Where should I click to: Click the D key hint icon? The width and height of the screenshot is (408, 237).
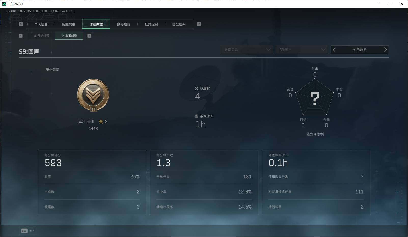pyautogui.click(x=89, y=36)
